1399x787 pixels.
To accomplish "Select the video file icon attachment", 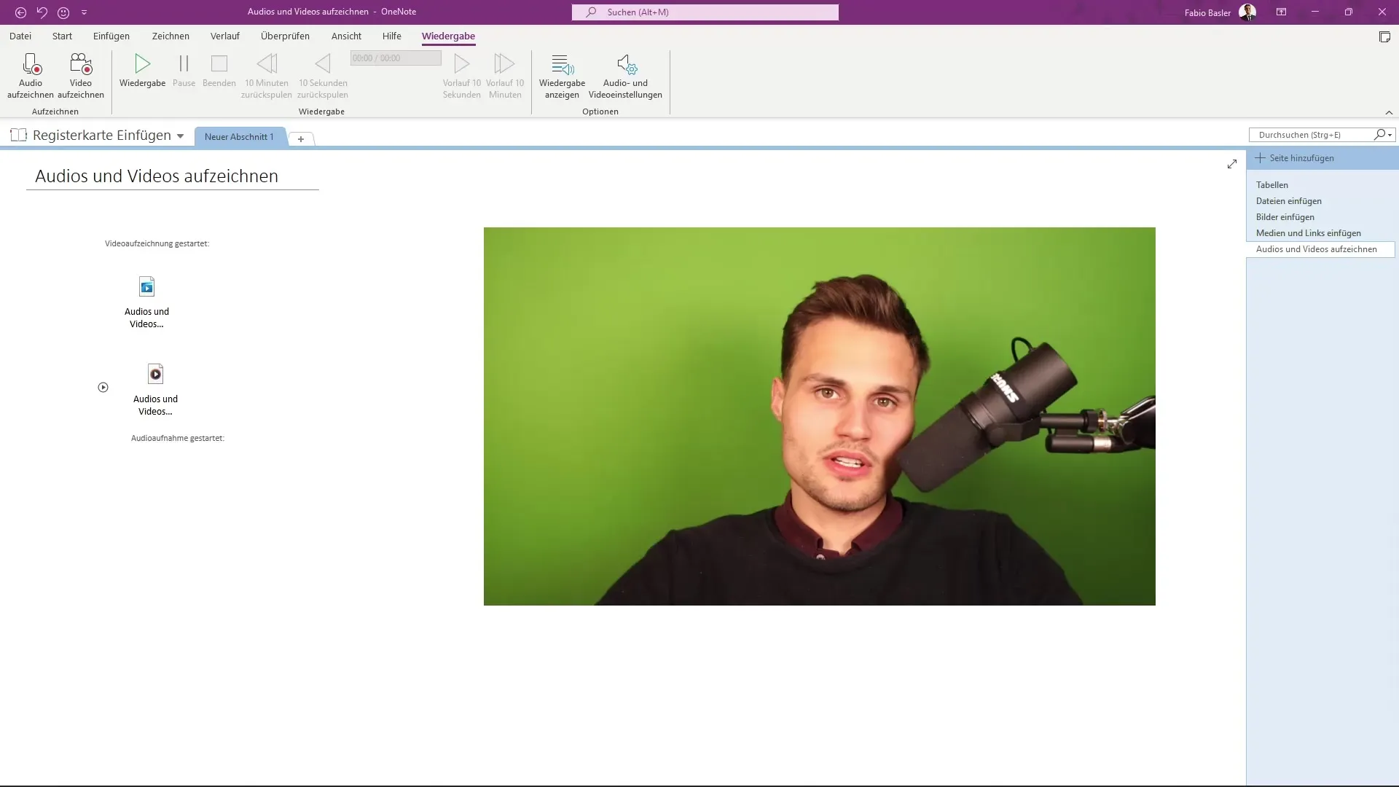I will click(x=146, y=286).
